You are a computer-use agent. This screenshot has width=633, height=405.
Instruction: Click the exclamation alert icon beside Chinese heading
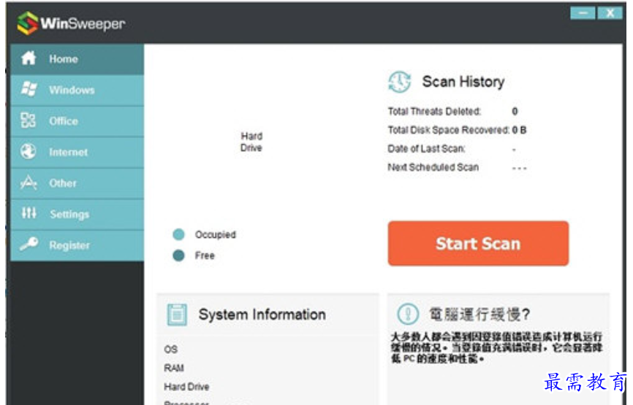408,314
